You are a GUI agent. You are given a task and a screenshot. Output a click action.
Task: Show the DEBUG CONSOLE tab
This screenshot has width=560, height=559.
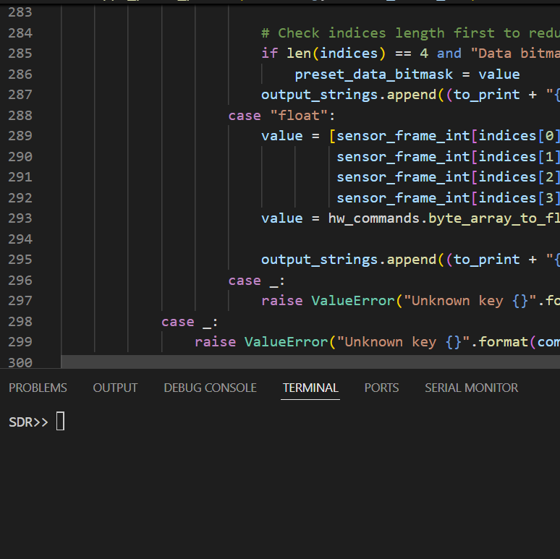(x=210, y=388)
